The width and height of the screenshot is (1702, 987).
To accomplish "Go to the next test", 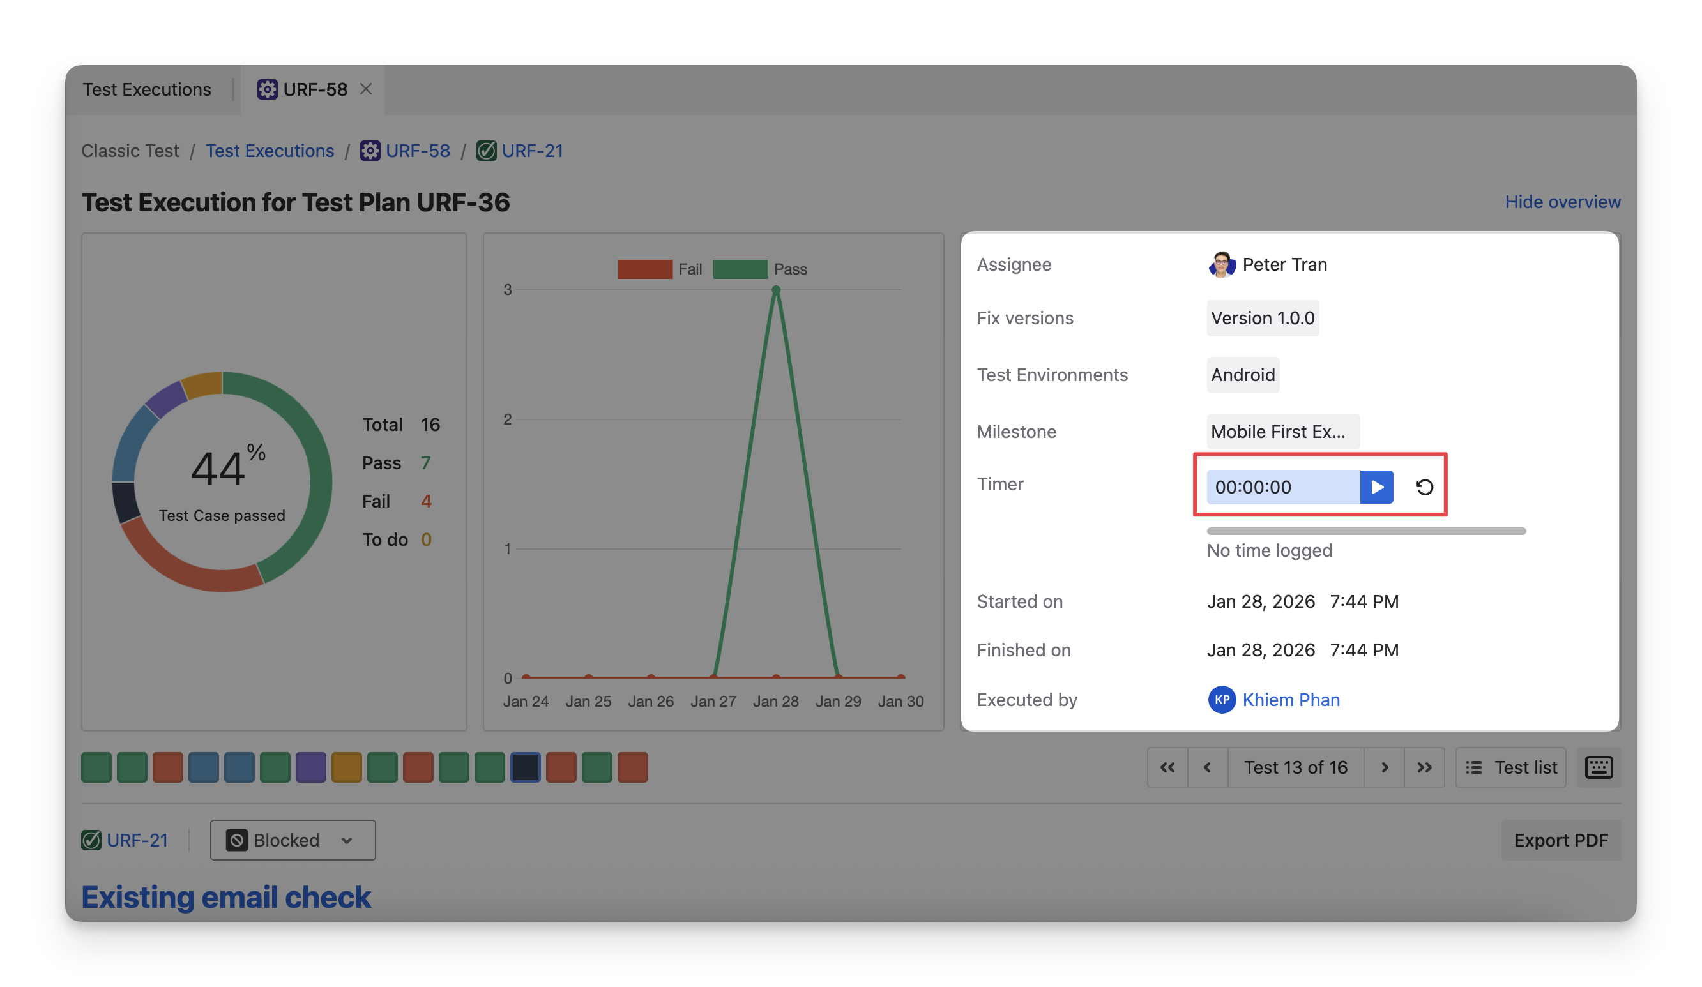I will tap(1384, 767).
